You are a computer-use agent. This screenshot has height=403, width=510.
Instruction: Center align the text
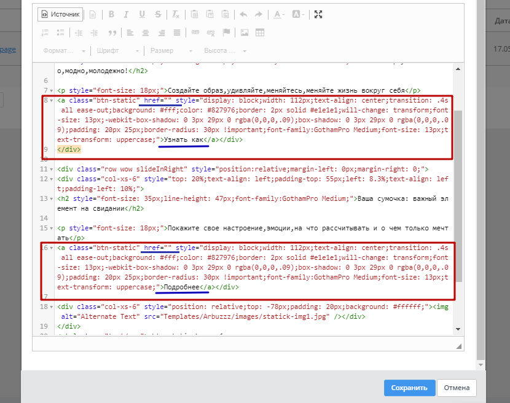[x=146, y=33]
